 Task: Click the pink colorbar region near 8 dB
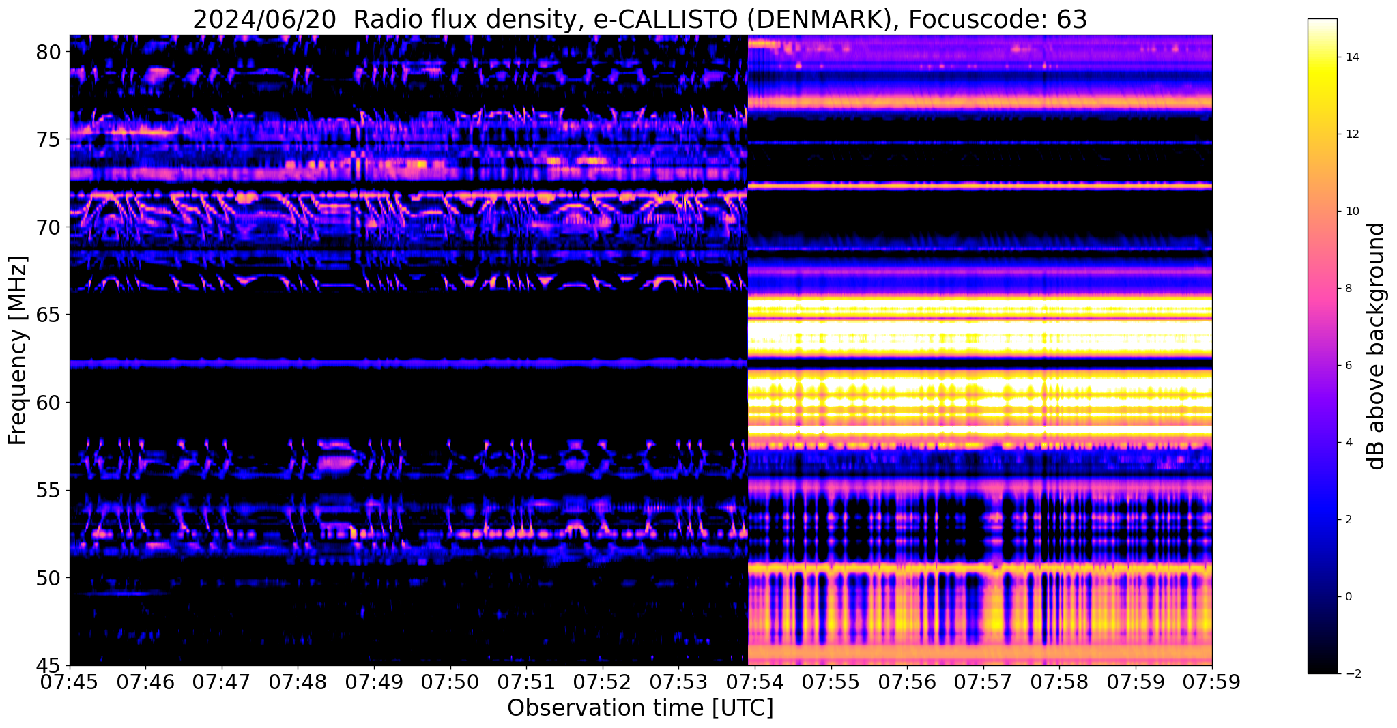1322,289
